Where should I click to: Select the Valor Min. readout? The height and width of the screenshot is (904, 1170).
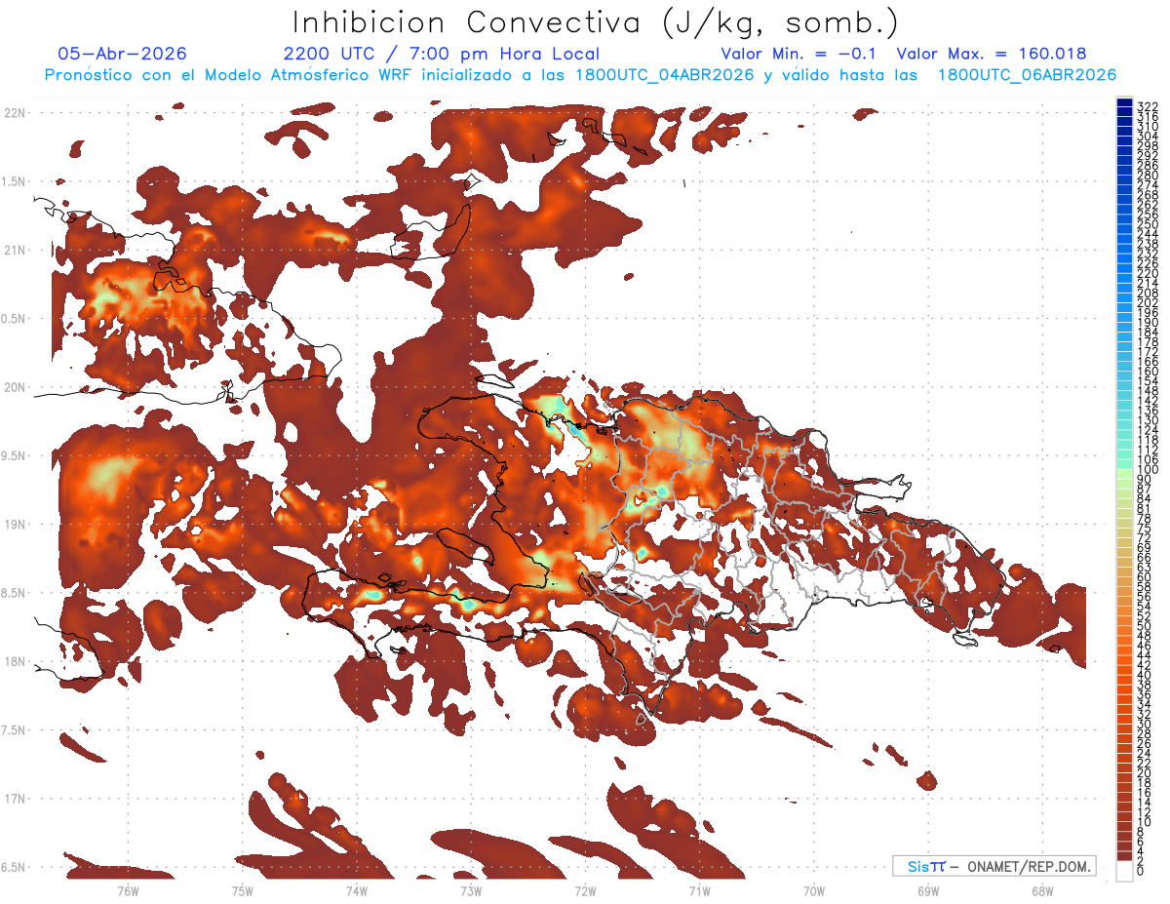799,55
